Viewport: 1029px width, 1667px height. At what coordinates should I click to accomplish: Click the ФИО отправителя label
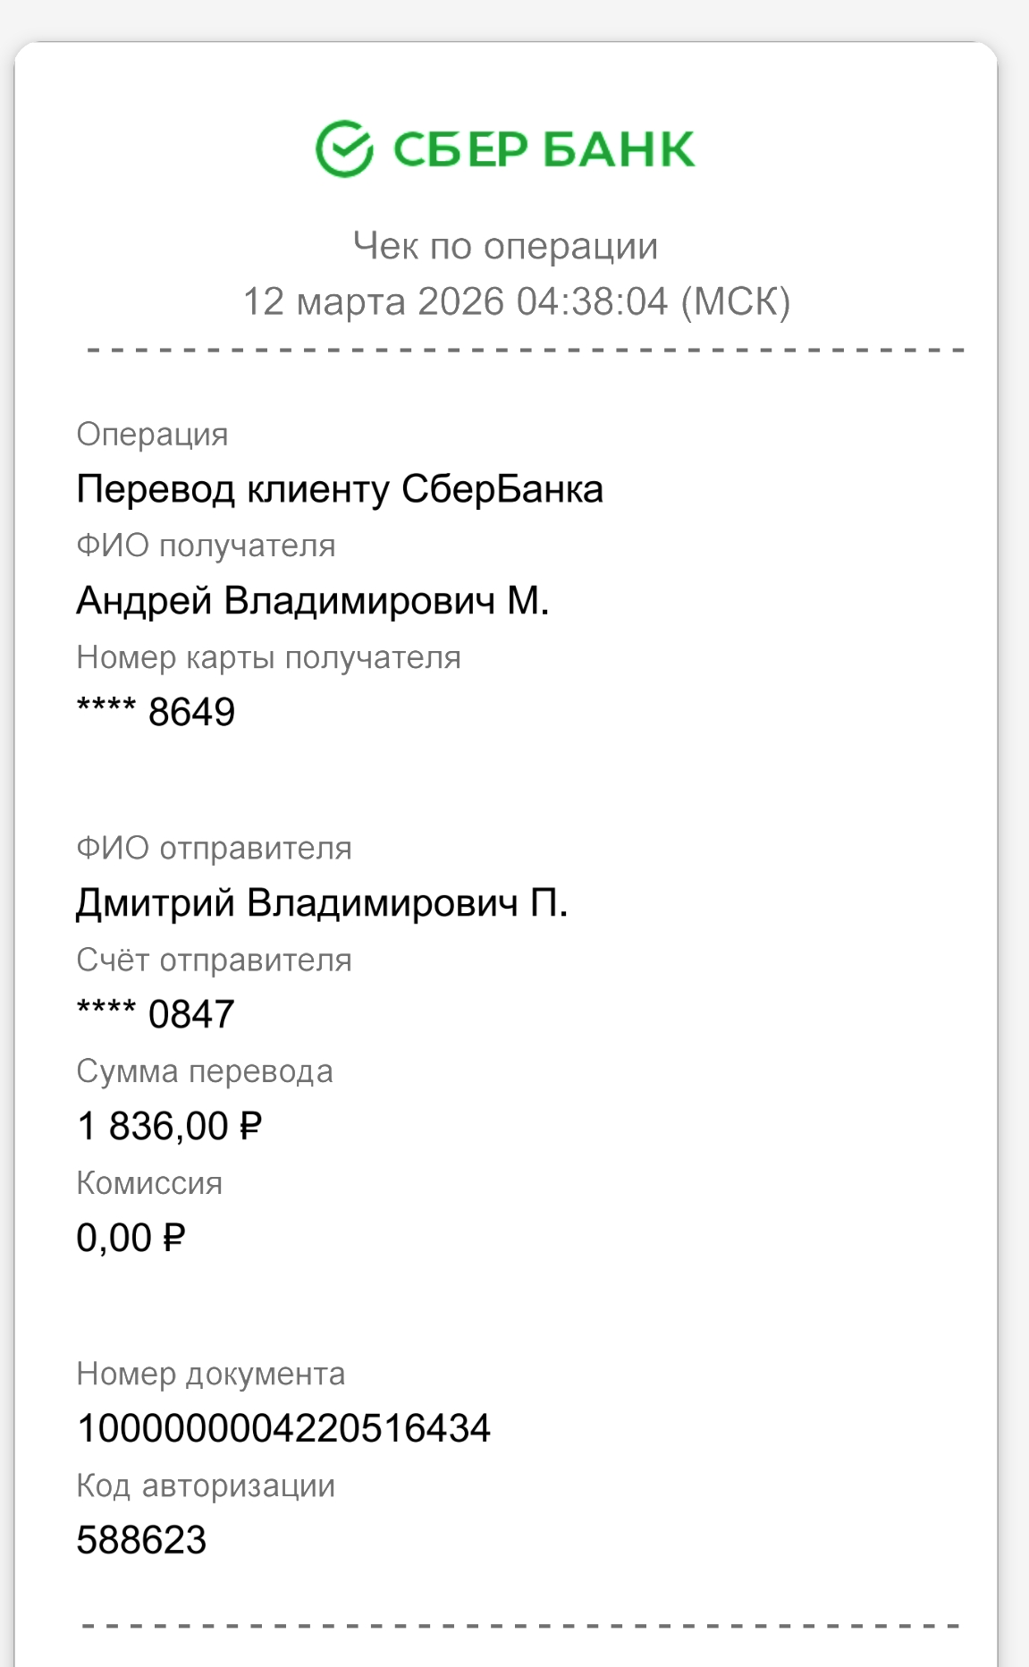pyautogui.click(x=214, y=848)
